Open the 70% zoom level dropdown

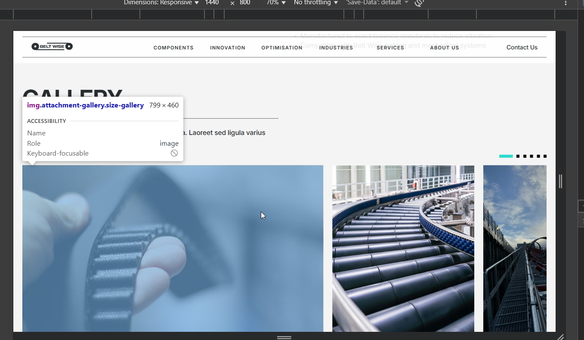276,3
